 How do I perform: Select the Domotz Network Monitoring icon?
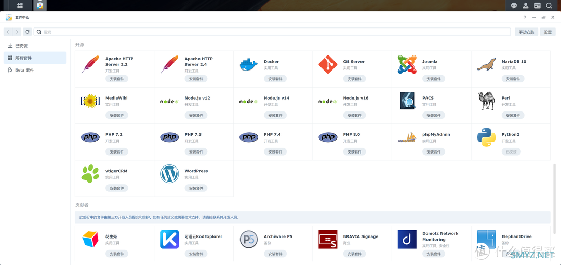(407, 239)
